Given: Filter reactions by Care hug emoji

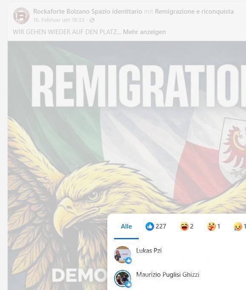Looking at the screenshot, I should coord(214,226).
